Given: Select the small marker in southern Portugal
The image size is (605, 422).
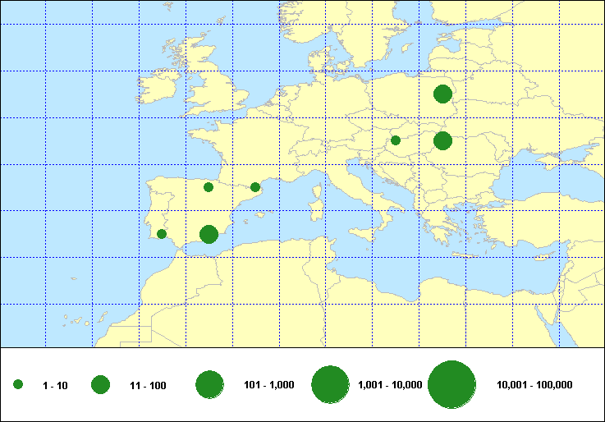Looking at the screenshot, I should click(x=162, y=234).
